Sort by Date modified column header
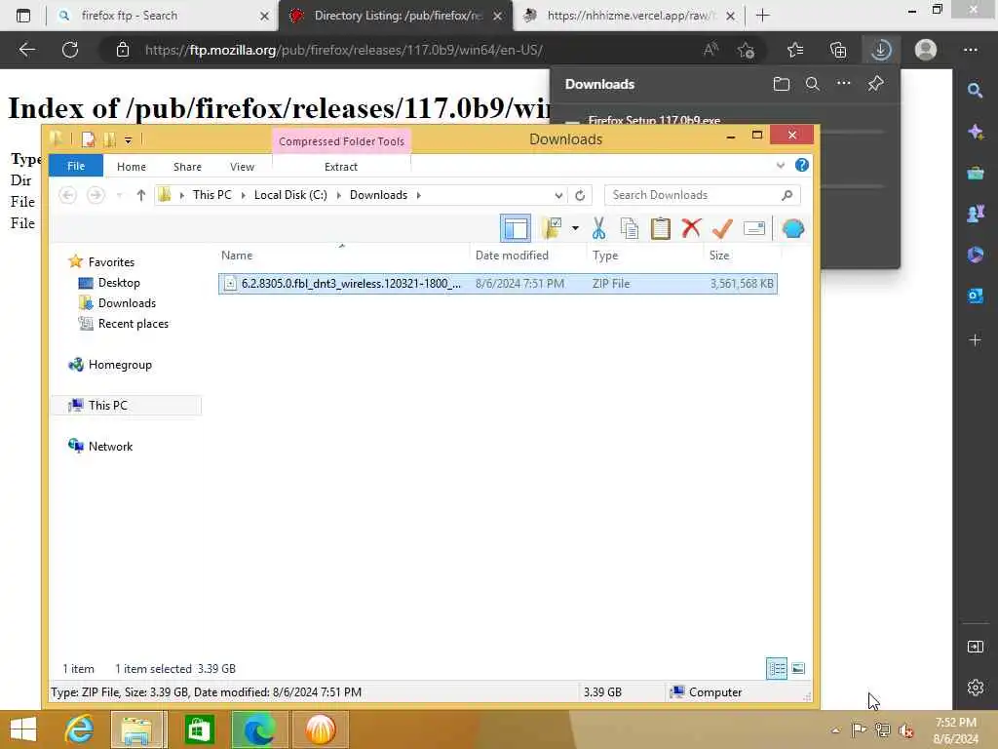The image size is (998, 749). coord(511,255)
